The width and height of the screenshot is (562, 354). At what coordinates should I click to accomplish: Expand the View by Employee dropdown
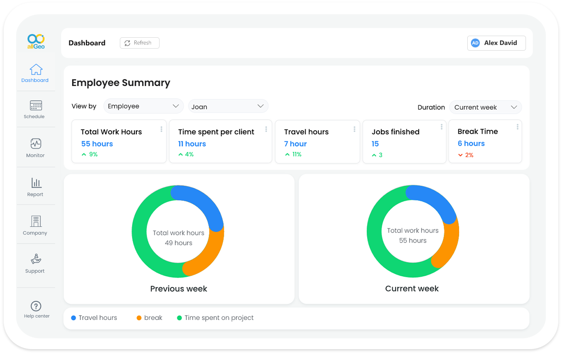pyautogui.click(x=143, y=106)
